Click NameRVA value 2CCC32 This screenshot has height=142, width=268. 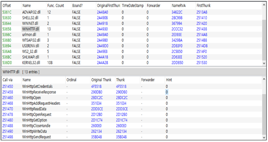[x=177, y=29]
